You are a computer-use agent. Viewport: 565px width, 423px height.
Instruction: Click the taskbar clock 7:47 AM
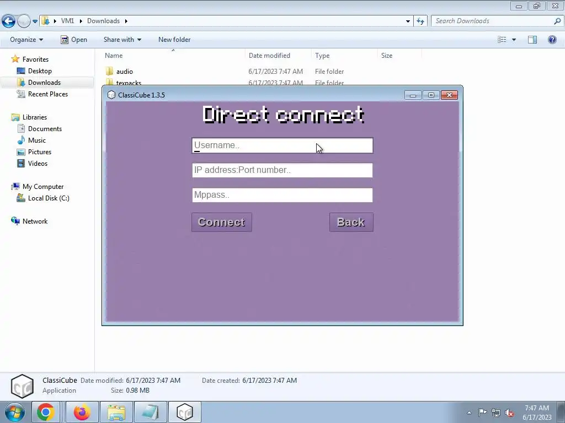click(x=536, y=408)
